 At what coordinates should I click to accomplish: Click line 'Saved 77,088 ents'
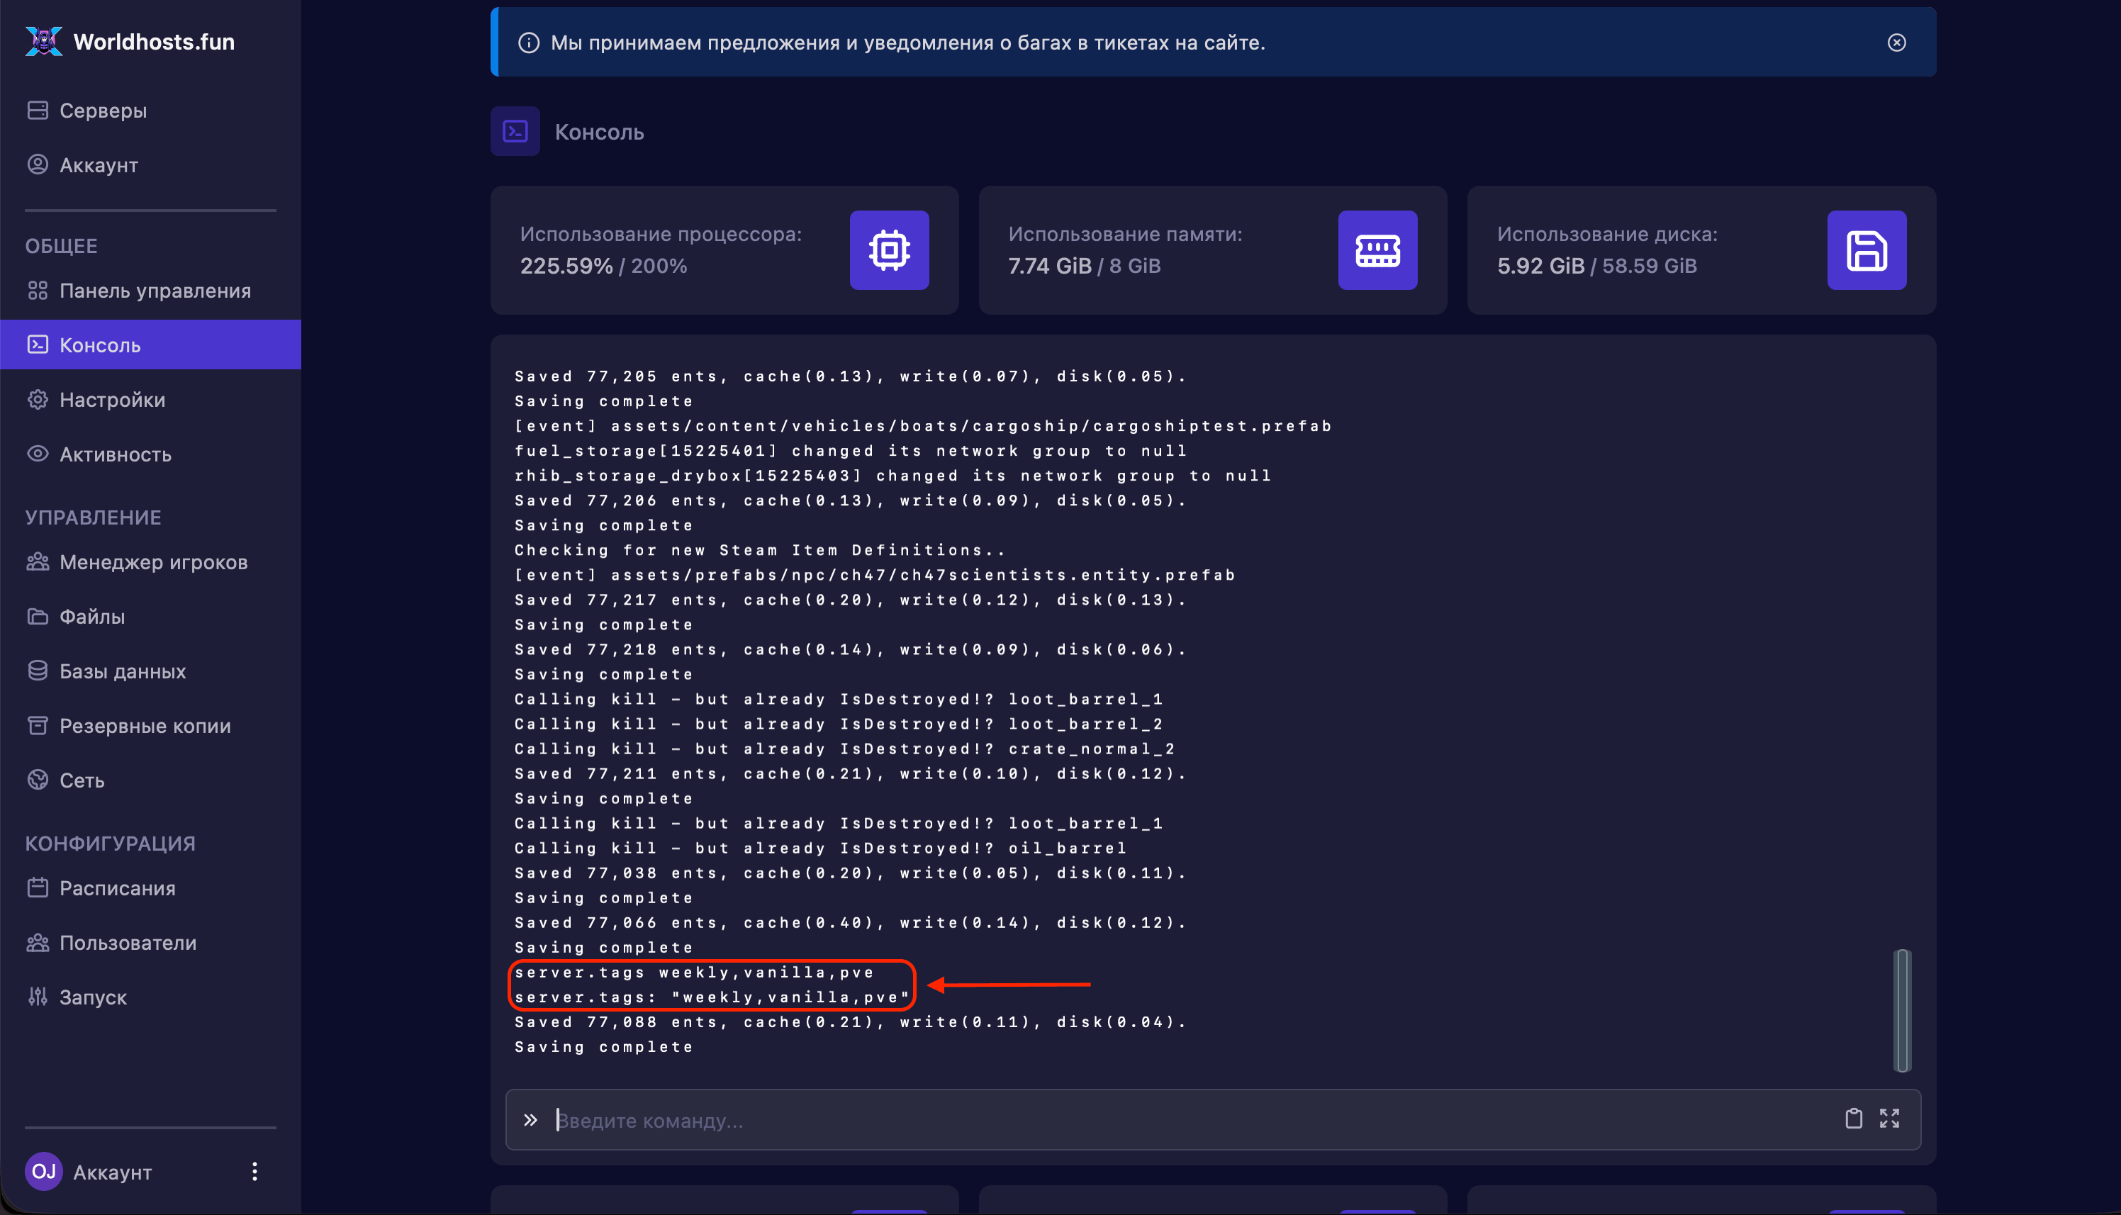point(850,1021)
